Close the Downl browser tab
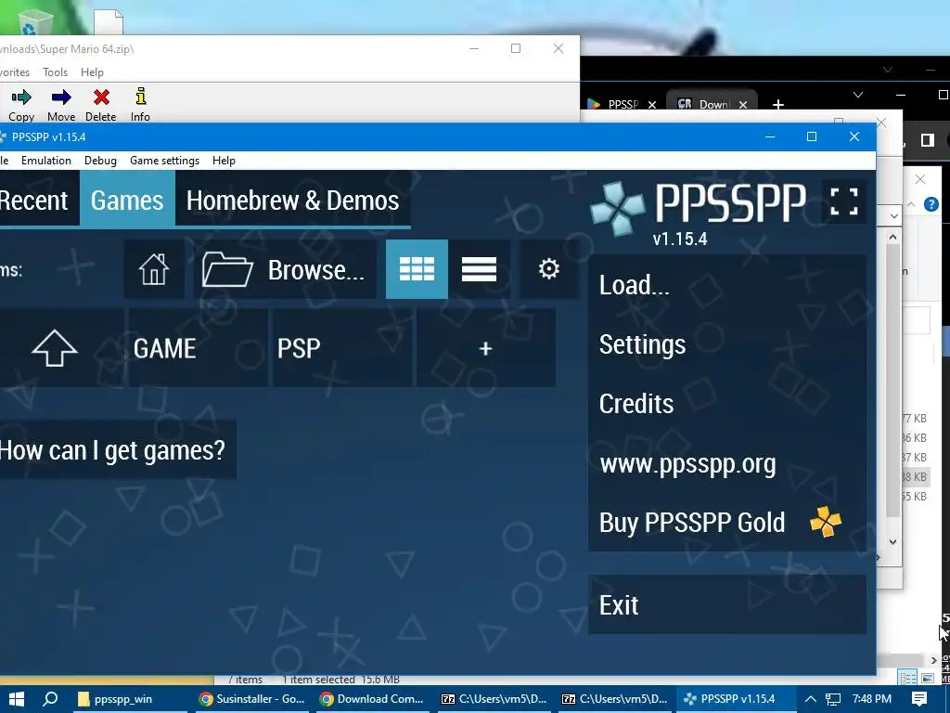The height and width of the screenshot is (713, 950). coord(743,105)
